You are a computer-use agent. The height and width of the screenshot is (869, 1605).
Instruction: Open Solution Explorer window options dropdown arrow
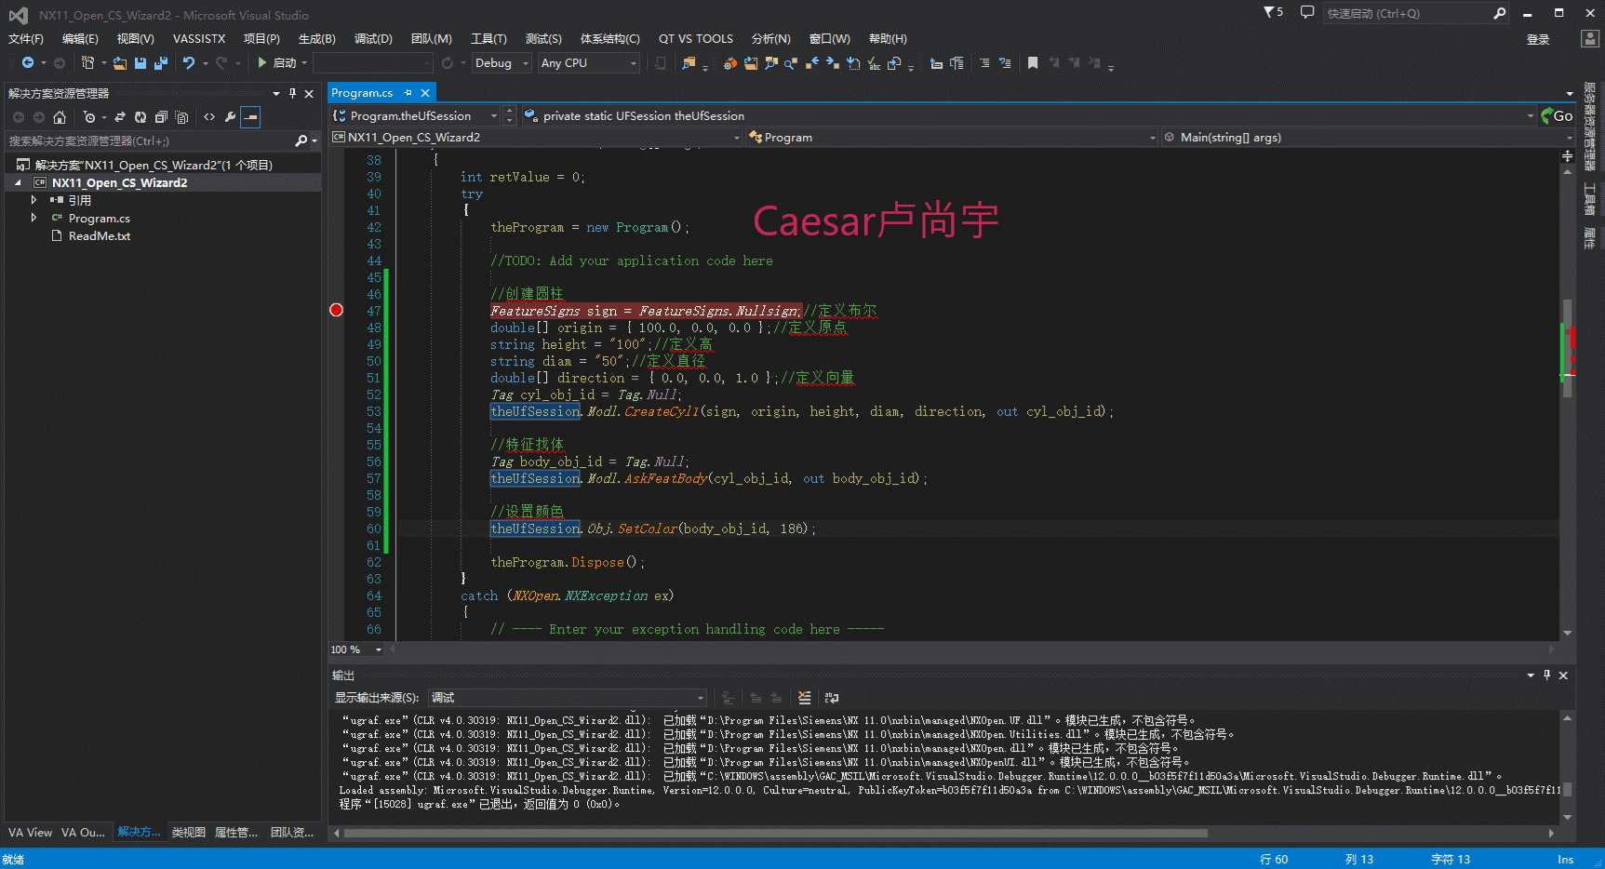[276, 93]
